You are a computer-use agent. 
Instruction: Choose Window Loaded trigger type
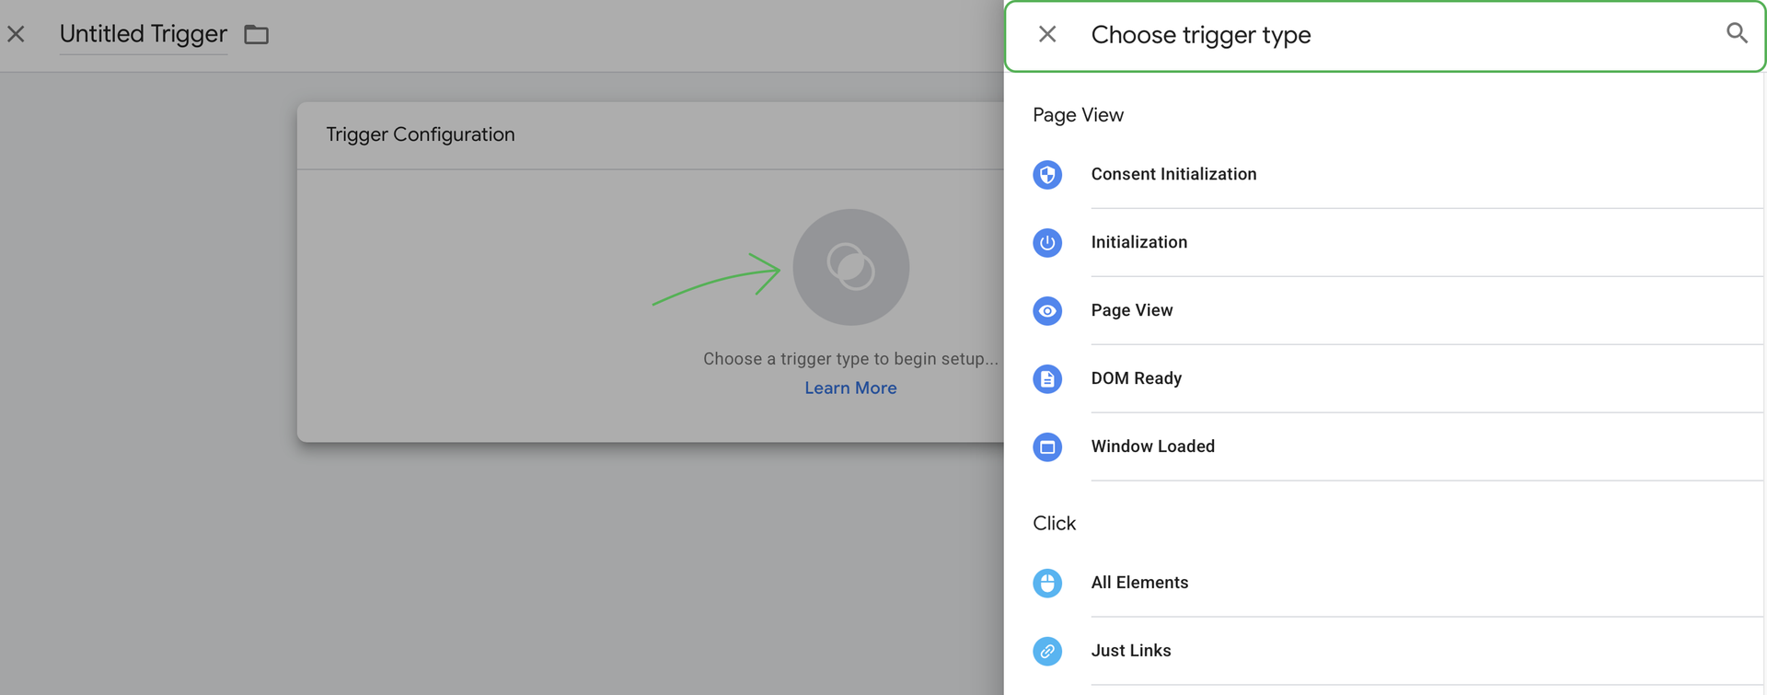1152,447
